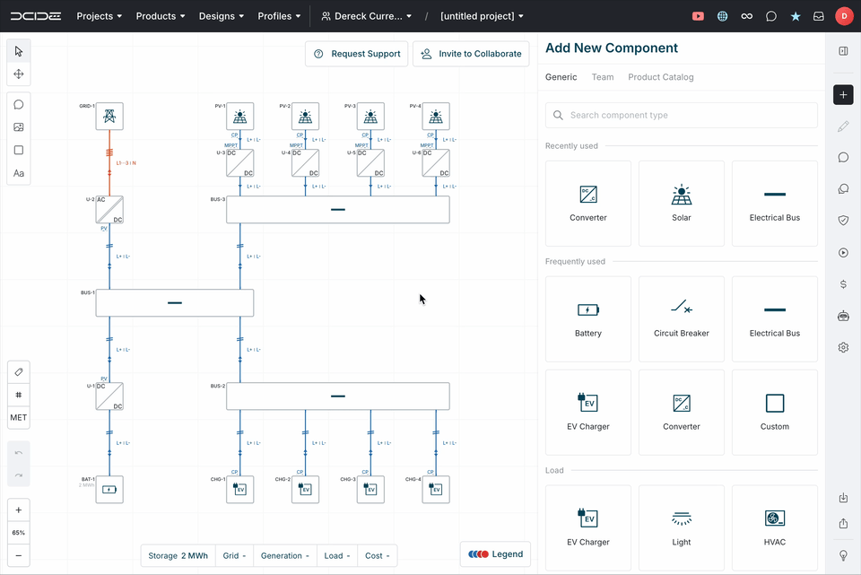This screenshot has width=861, height=575.
Task: Open the settings gear in right sidebar
Action: (x=843, y=347)
